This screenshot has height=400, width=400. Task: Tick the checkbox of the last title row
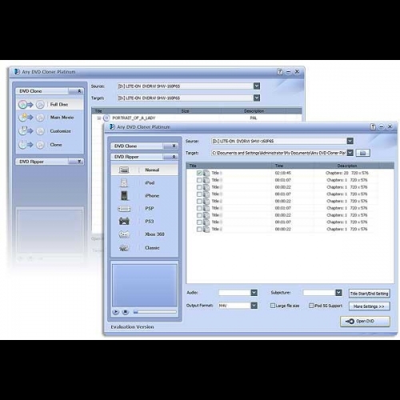(199, 229)
